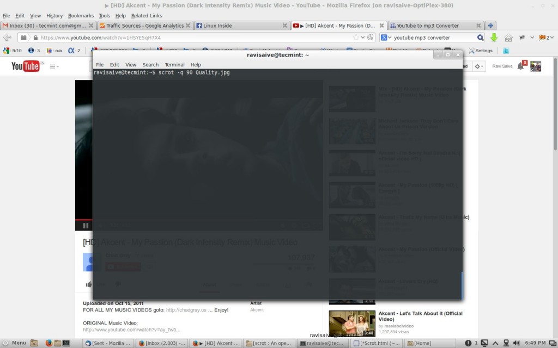This screenshot has height=348, width=558.
Task: Open the YouTube guide menu dropdown
Action: click(54, 66)
